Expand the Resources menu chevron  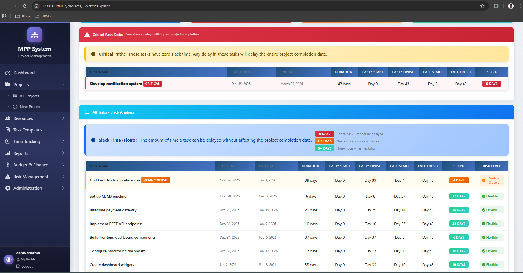64,118
